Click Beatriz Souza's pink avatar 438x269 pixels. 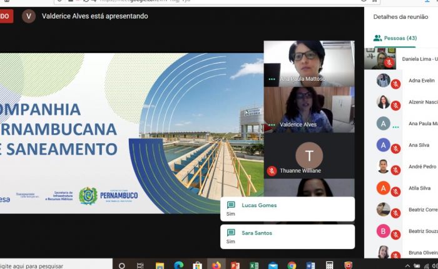click(383, 231)
